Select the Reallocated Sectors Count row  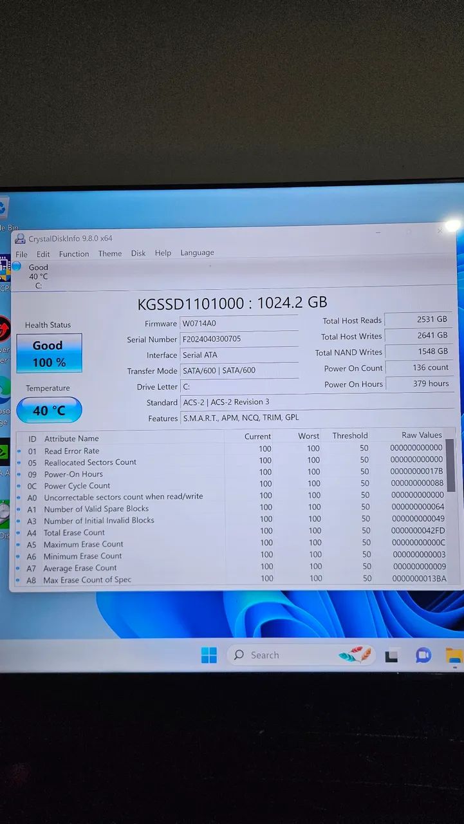232,461
